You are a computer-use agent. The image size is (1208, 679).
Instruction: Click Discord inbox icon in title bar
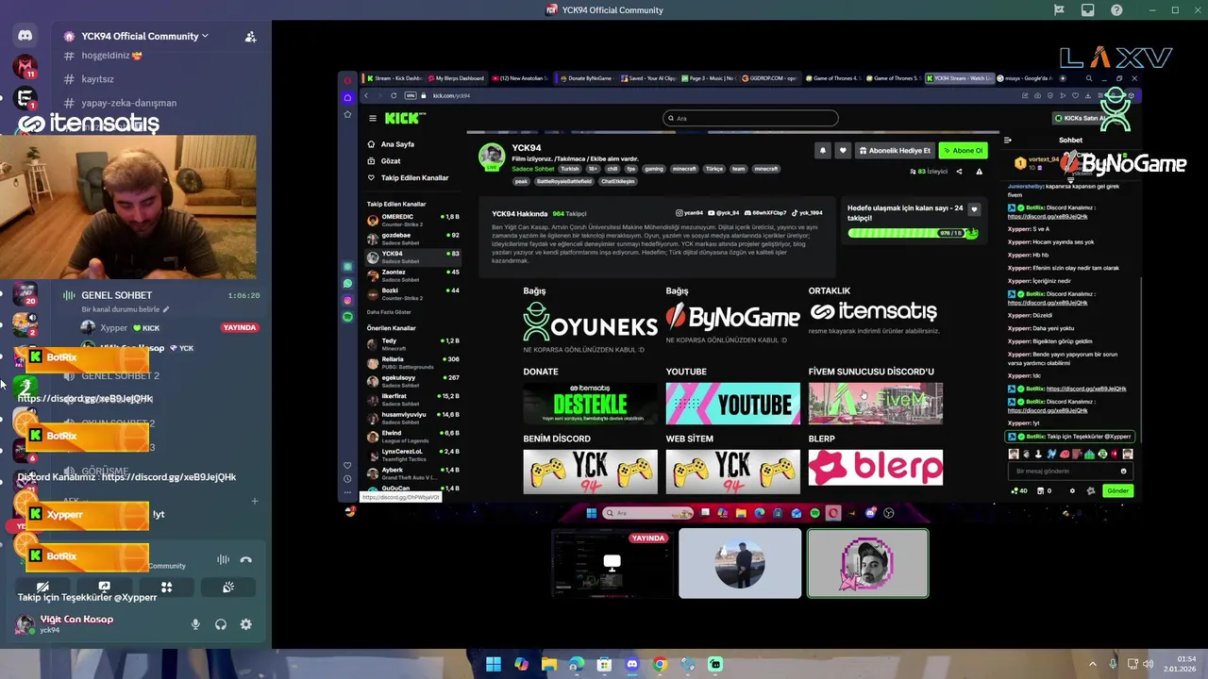(1088, 10)
